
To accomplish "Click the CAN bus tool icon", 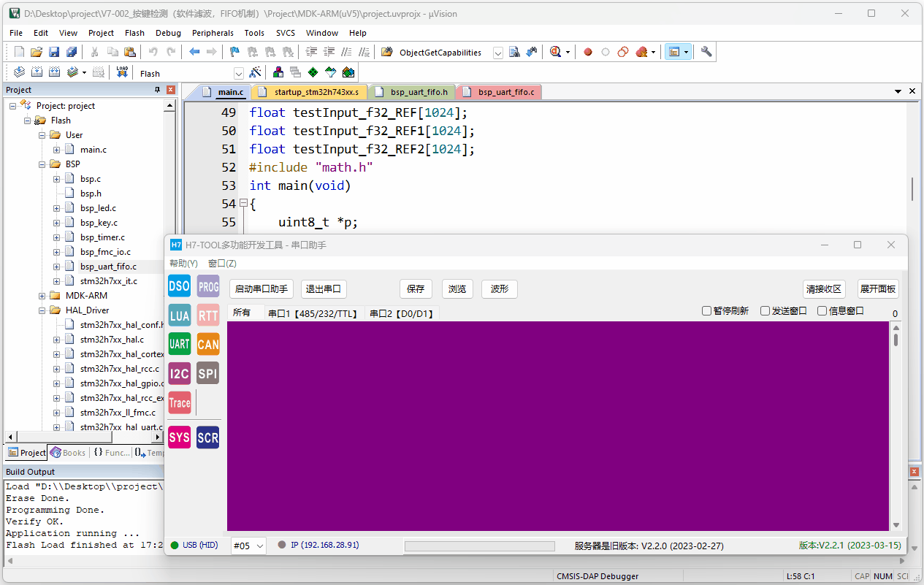I will [208, 344].
